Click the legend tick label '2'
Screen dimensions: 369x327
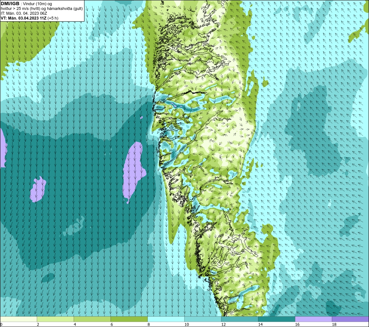(x=38, y=325)
